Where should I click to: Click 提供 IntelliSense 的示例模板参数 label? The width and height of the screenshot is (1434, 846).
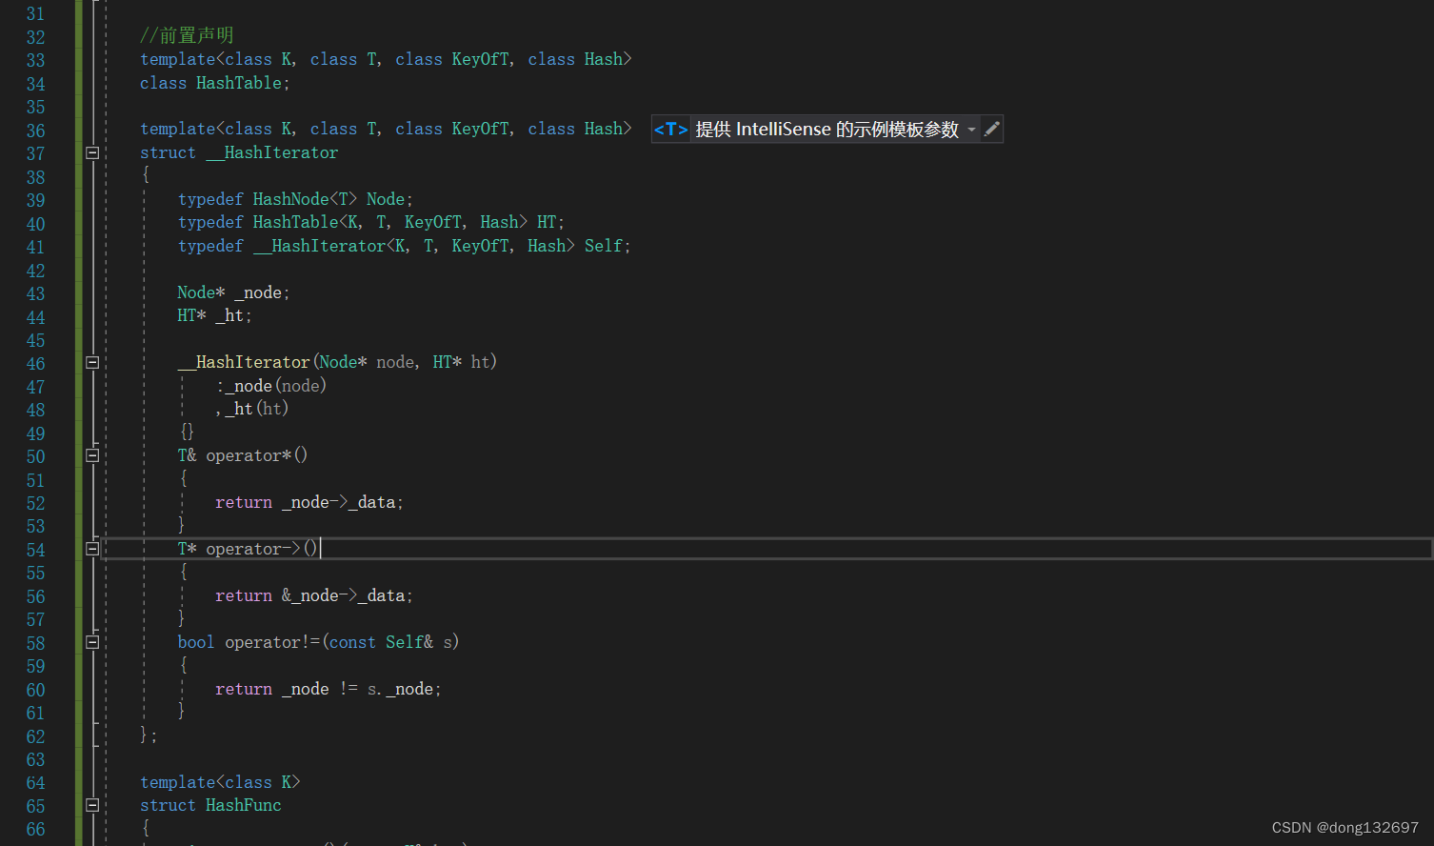pyautogui.click(x=827, y=130)
